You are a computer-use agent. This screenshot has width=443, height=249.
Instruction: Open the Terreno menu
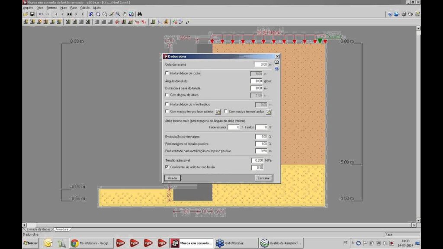(x=51, y=8)
